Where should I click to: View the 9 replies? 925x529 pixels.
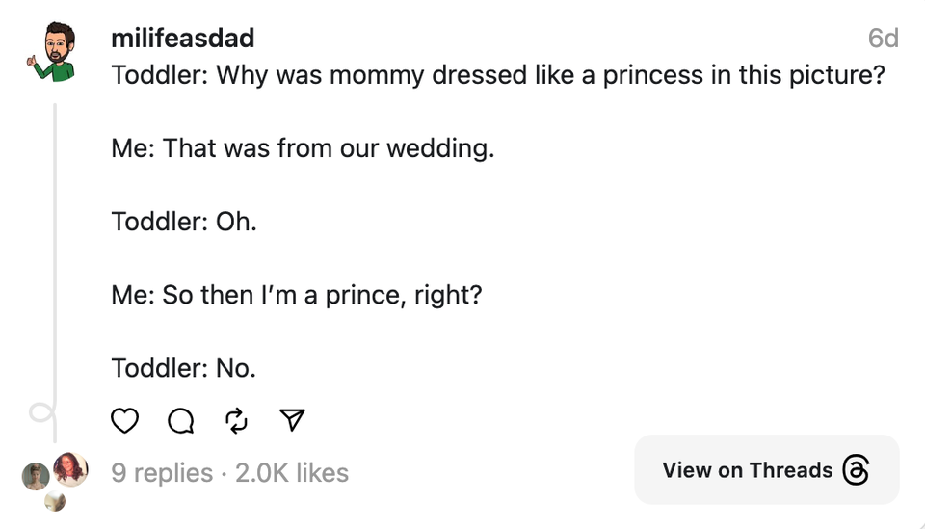[162, 472]
